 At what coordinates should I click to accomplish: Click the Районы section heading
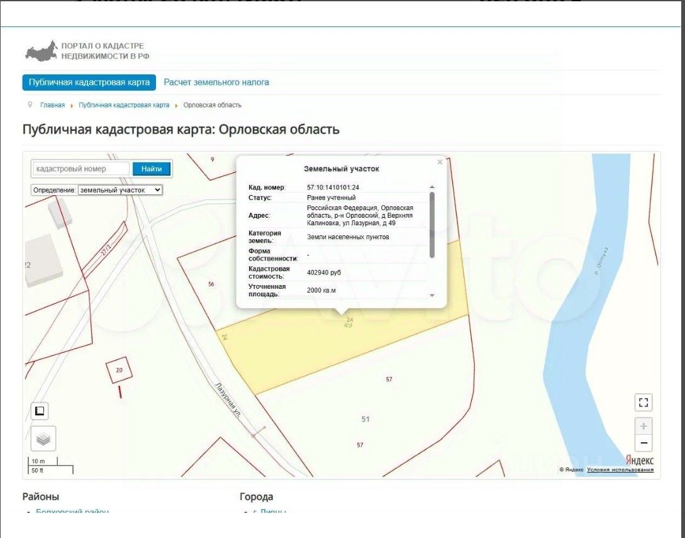(41, 496)
